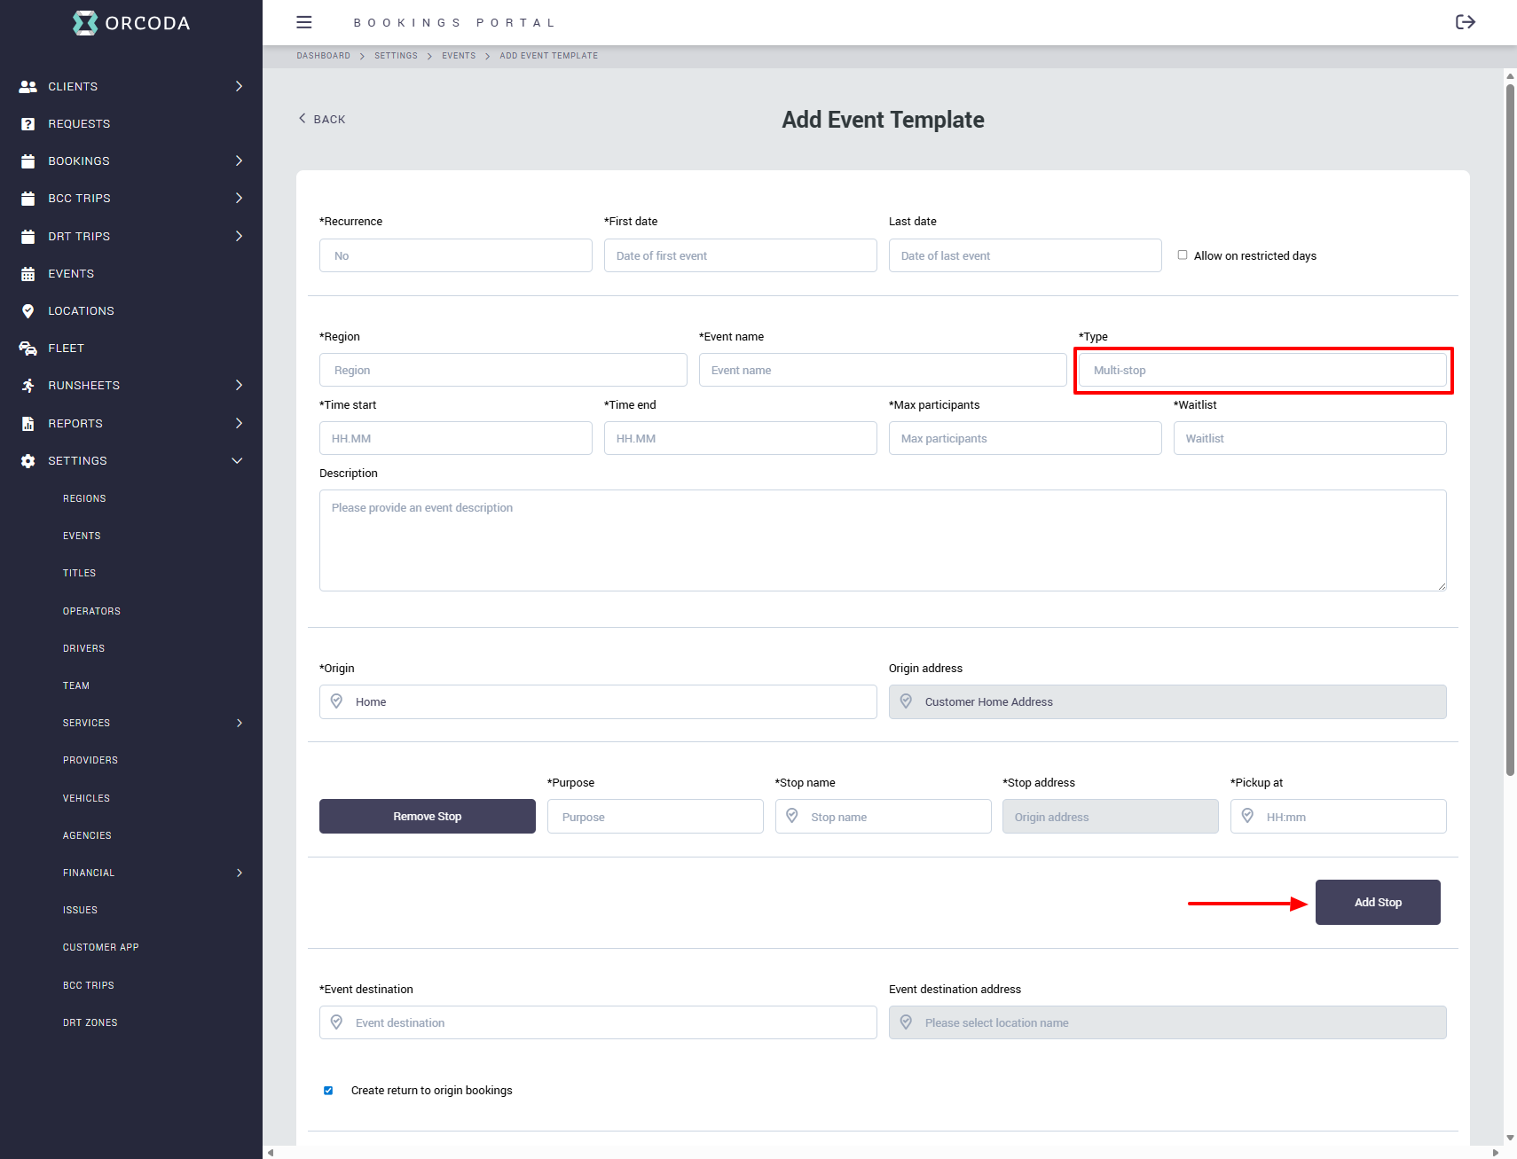Image resolution: width=1517 pixels, height=1159 pixels.
Task: Uncheck Create return to origin bookings
Action: 328,1091
